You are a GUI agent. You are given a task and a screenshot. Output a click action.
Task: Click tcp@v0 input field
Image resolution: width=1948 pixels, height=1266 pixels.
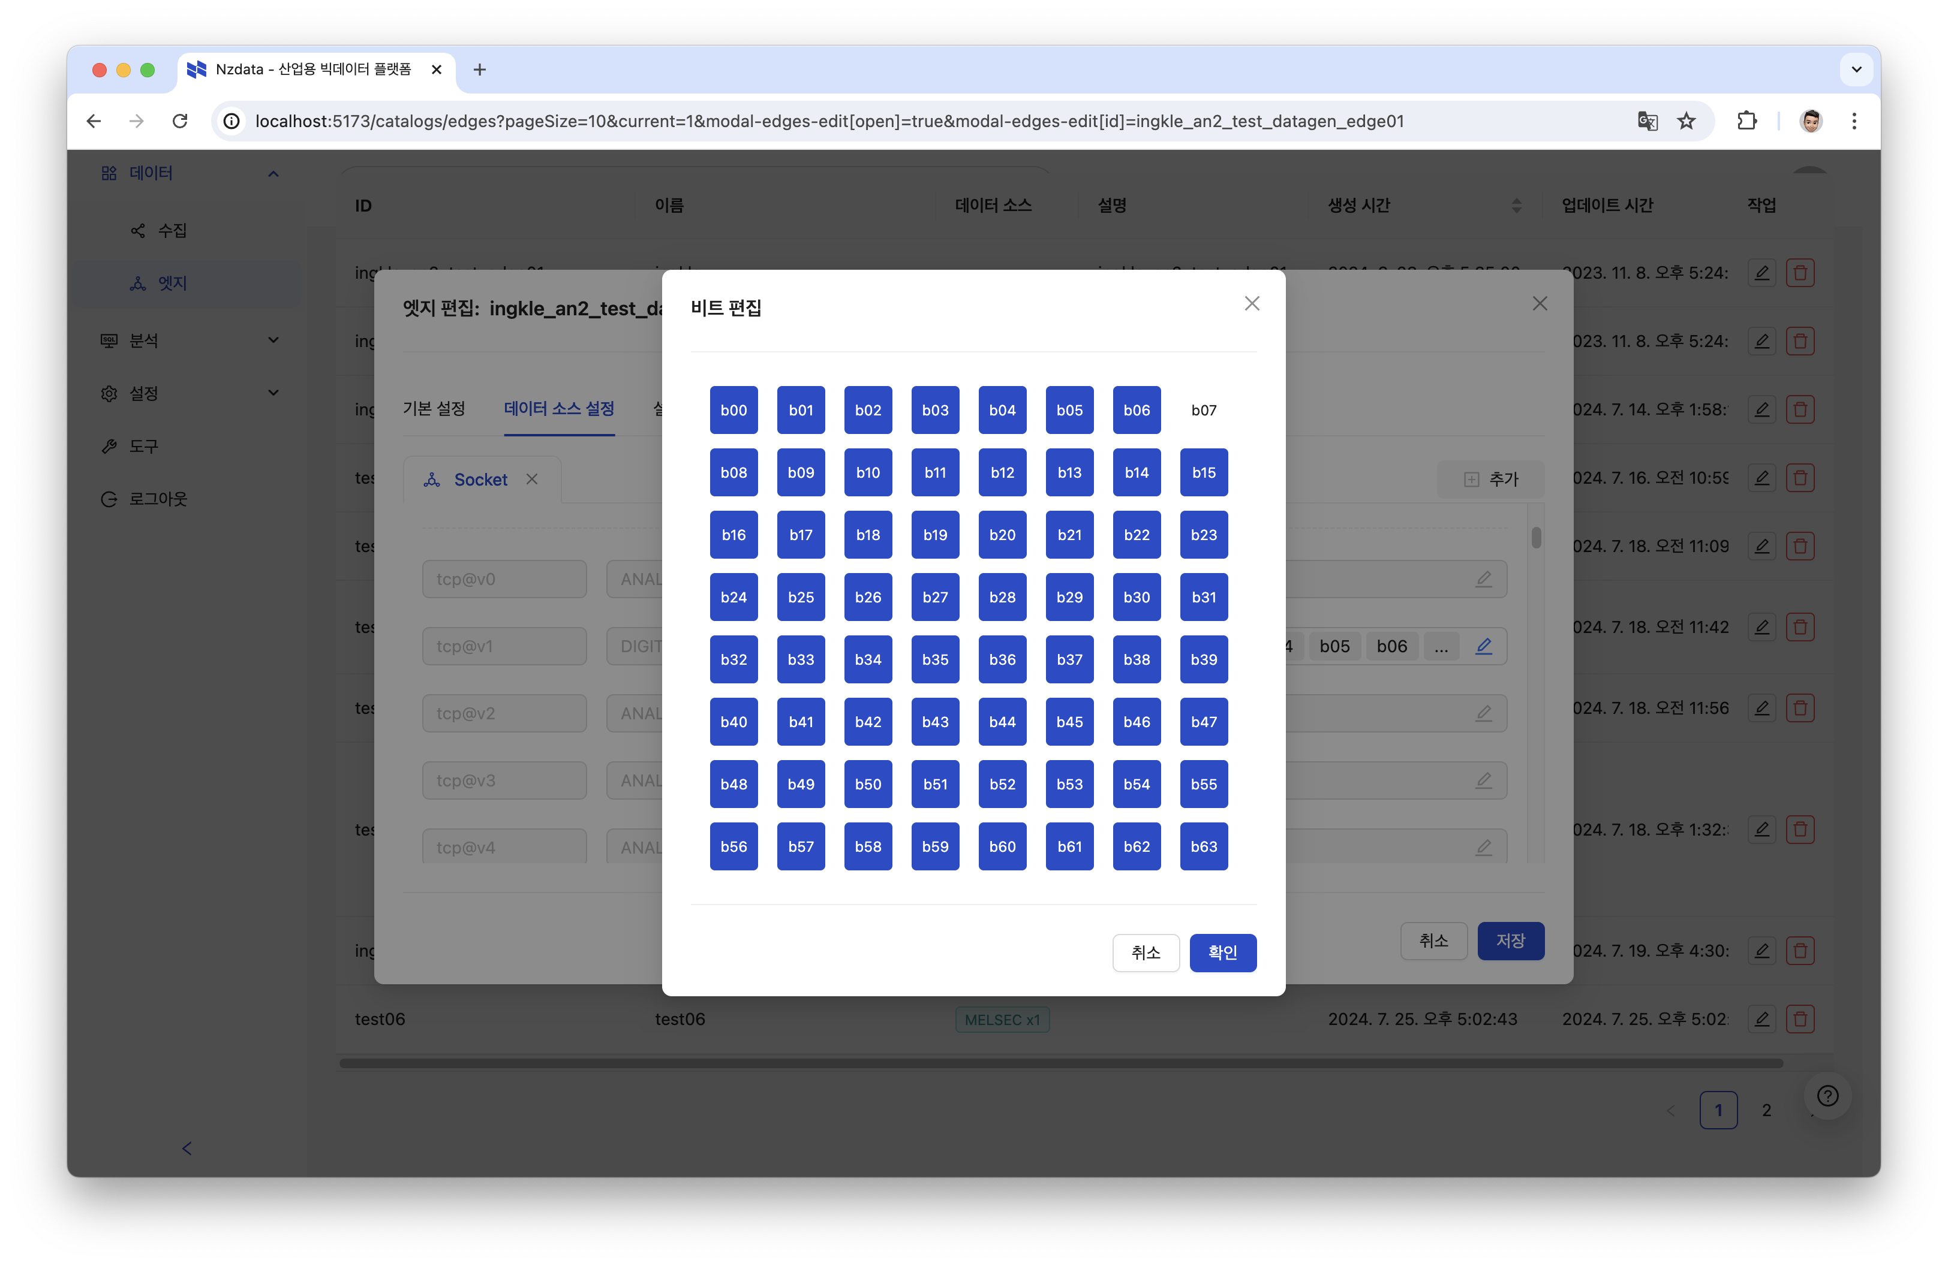(x=504, y=579)
